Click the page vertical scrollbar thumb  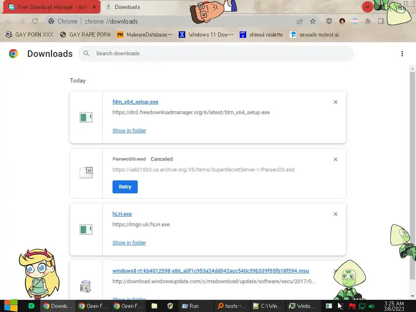coord(412,175)
